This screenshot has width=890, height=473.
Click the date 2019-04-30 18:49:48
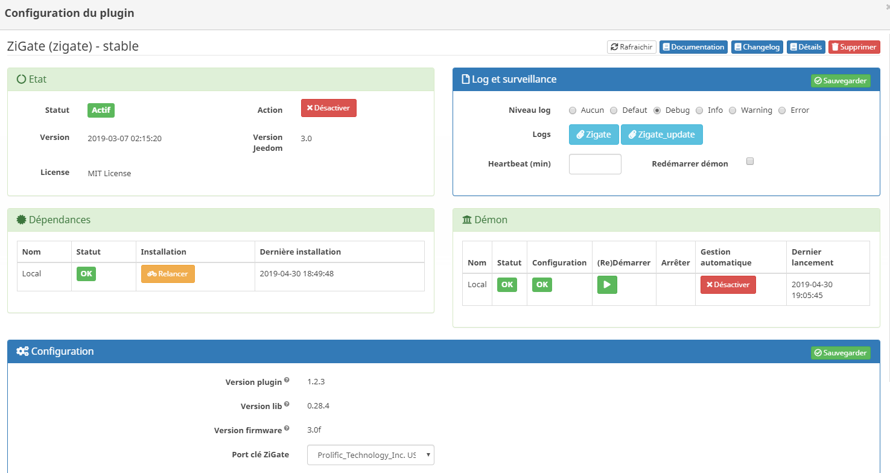297,273
